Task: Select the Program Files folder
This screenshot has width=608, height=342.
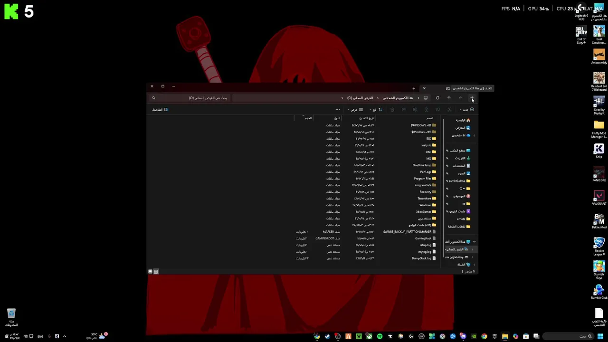Action: coord(425,179)
